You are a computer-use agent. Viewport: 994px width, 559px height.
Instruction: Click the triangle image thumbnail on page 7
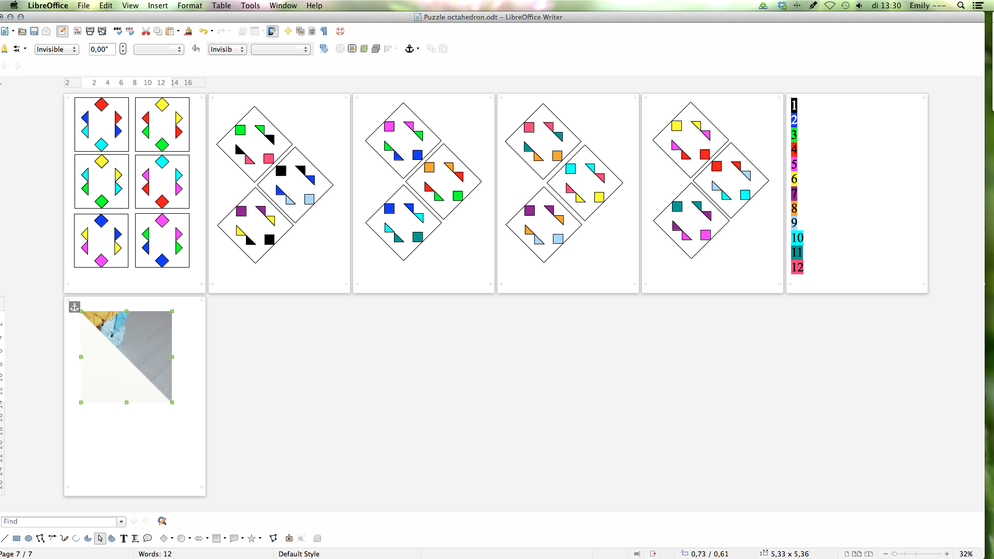[127, 356]
